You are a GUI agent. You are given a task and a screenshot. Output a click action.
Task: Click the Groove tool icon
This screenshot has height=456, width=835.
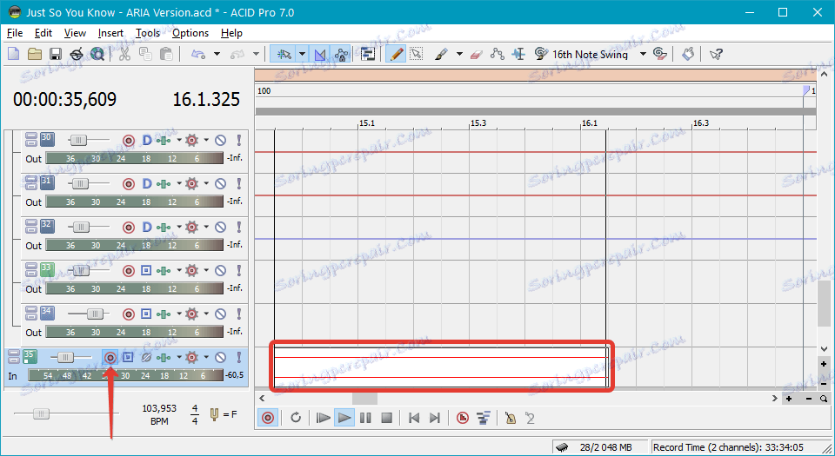coord(541,54)
